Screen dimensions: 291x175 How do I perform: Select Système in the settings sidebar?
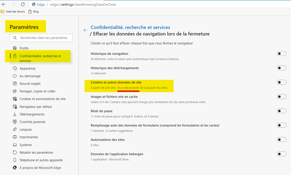coord(26,145)
